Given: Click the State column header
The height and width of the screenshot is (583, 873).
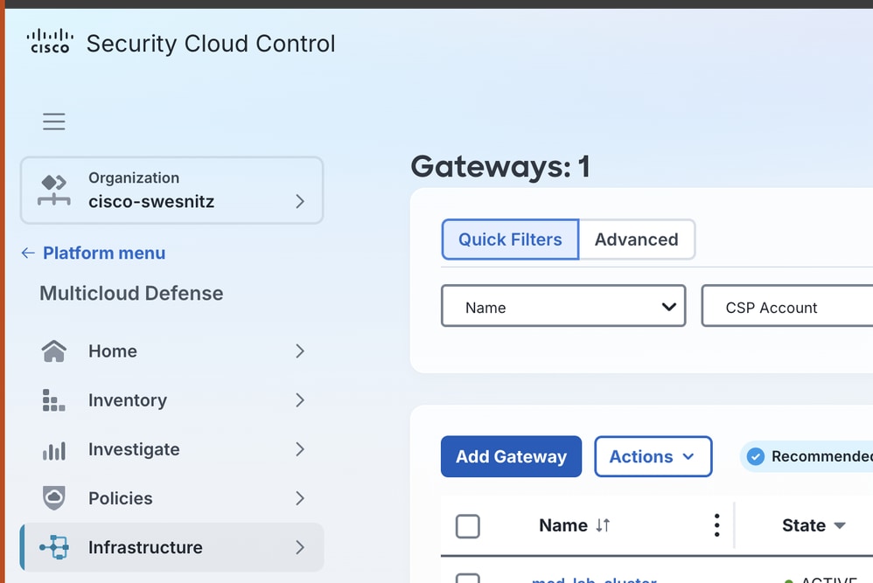Looking at the screenshot, I should click(x=803, y=525).
